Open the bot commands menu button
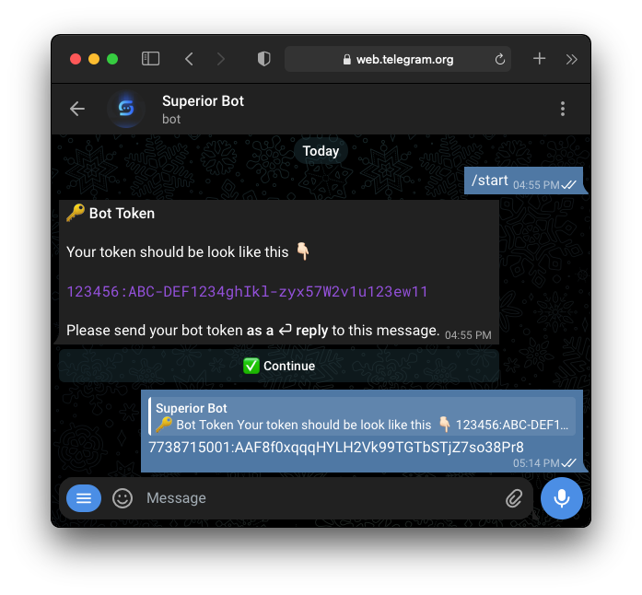642x595 pixels. (x=84, y=498)
